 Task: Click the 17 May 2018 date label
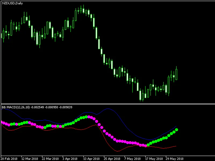(x=154, y=159)
